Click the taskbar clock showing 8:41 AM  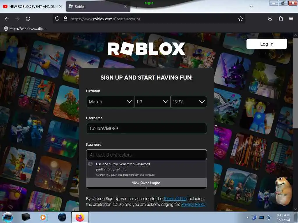[x=283, y=217]
